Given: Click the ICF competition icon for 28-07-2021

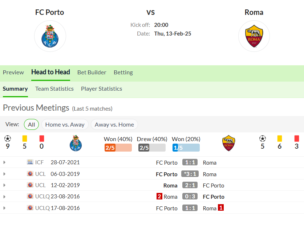Looking at the screenshot, I should click(x=30, y=162).
